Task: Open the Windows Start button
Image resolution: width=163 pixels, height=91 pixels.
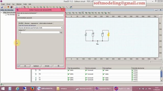Action: click(x=3, y=88)
